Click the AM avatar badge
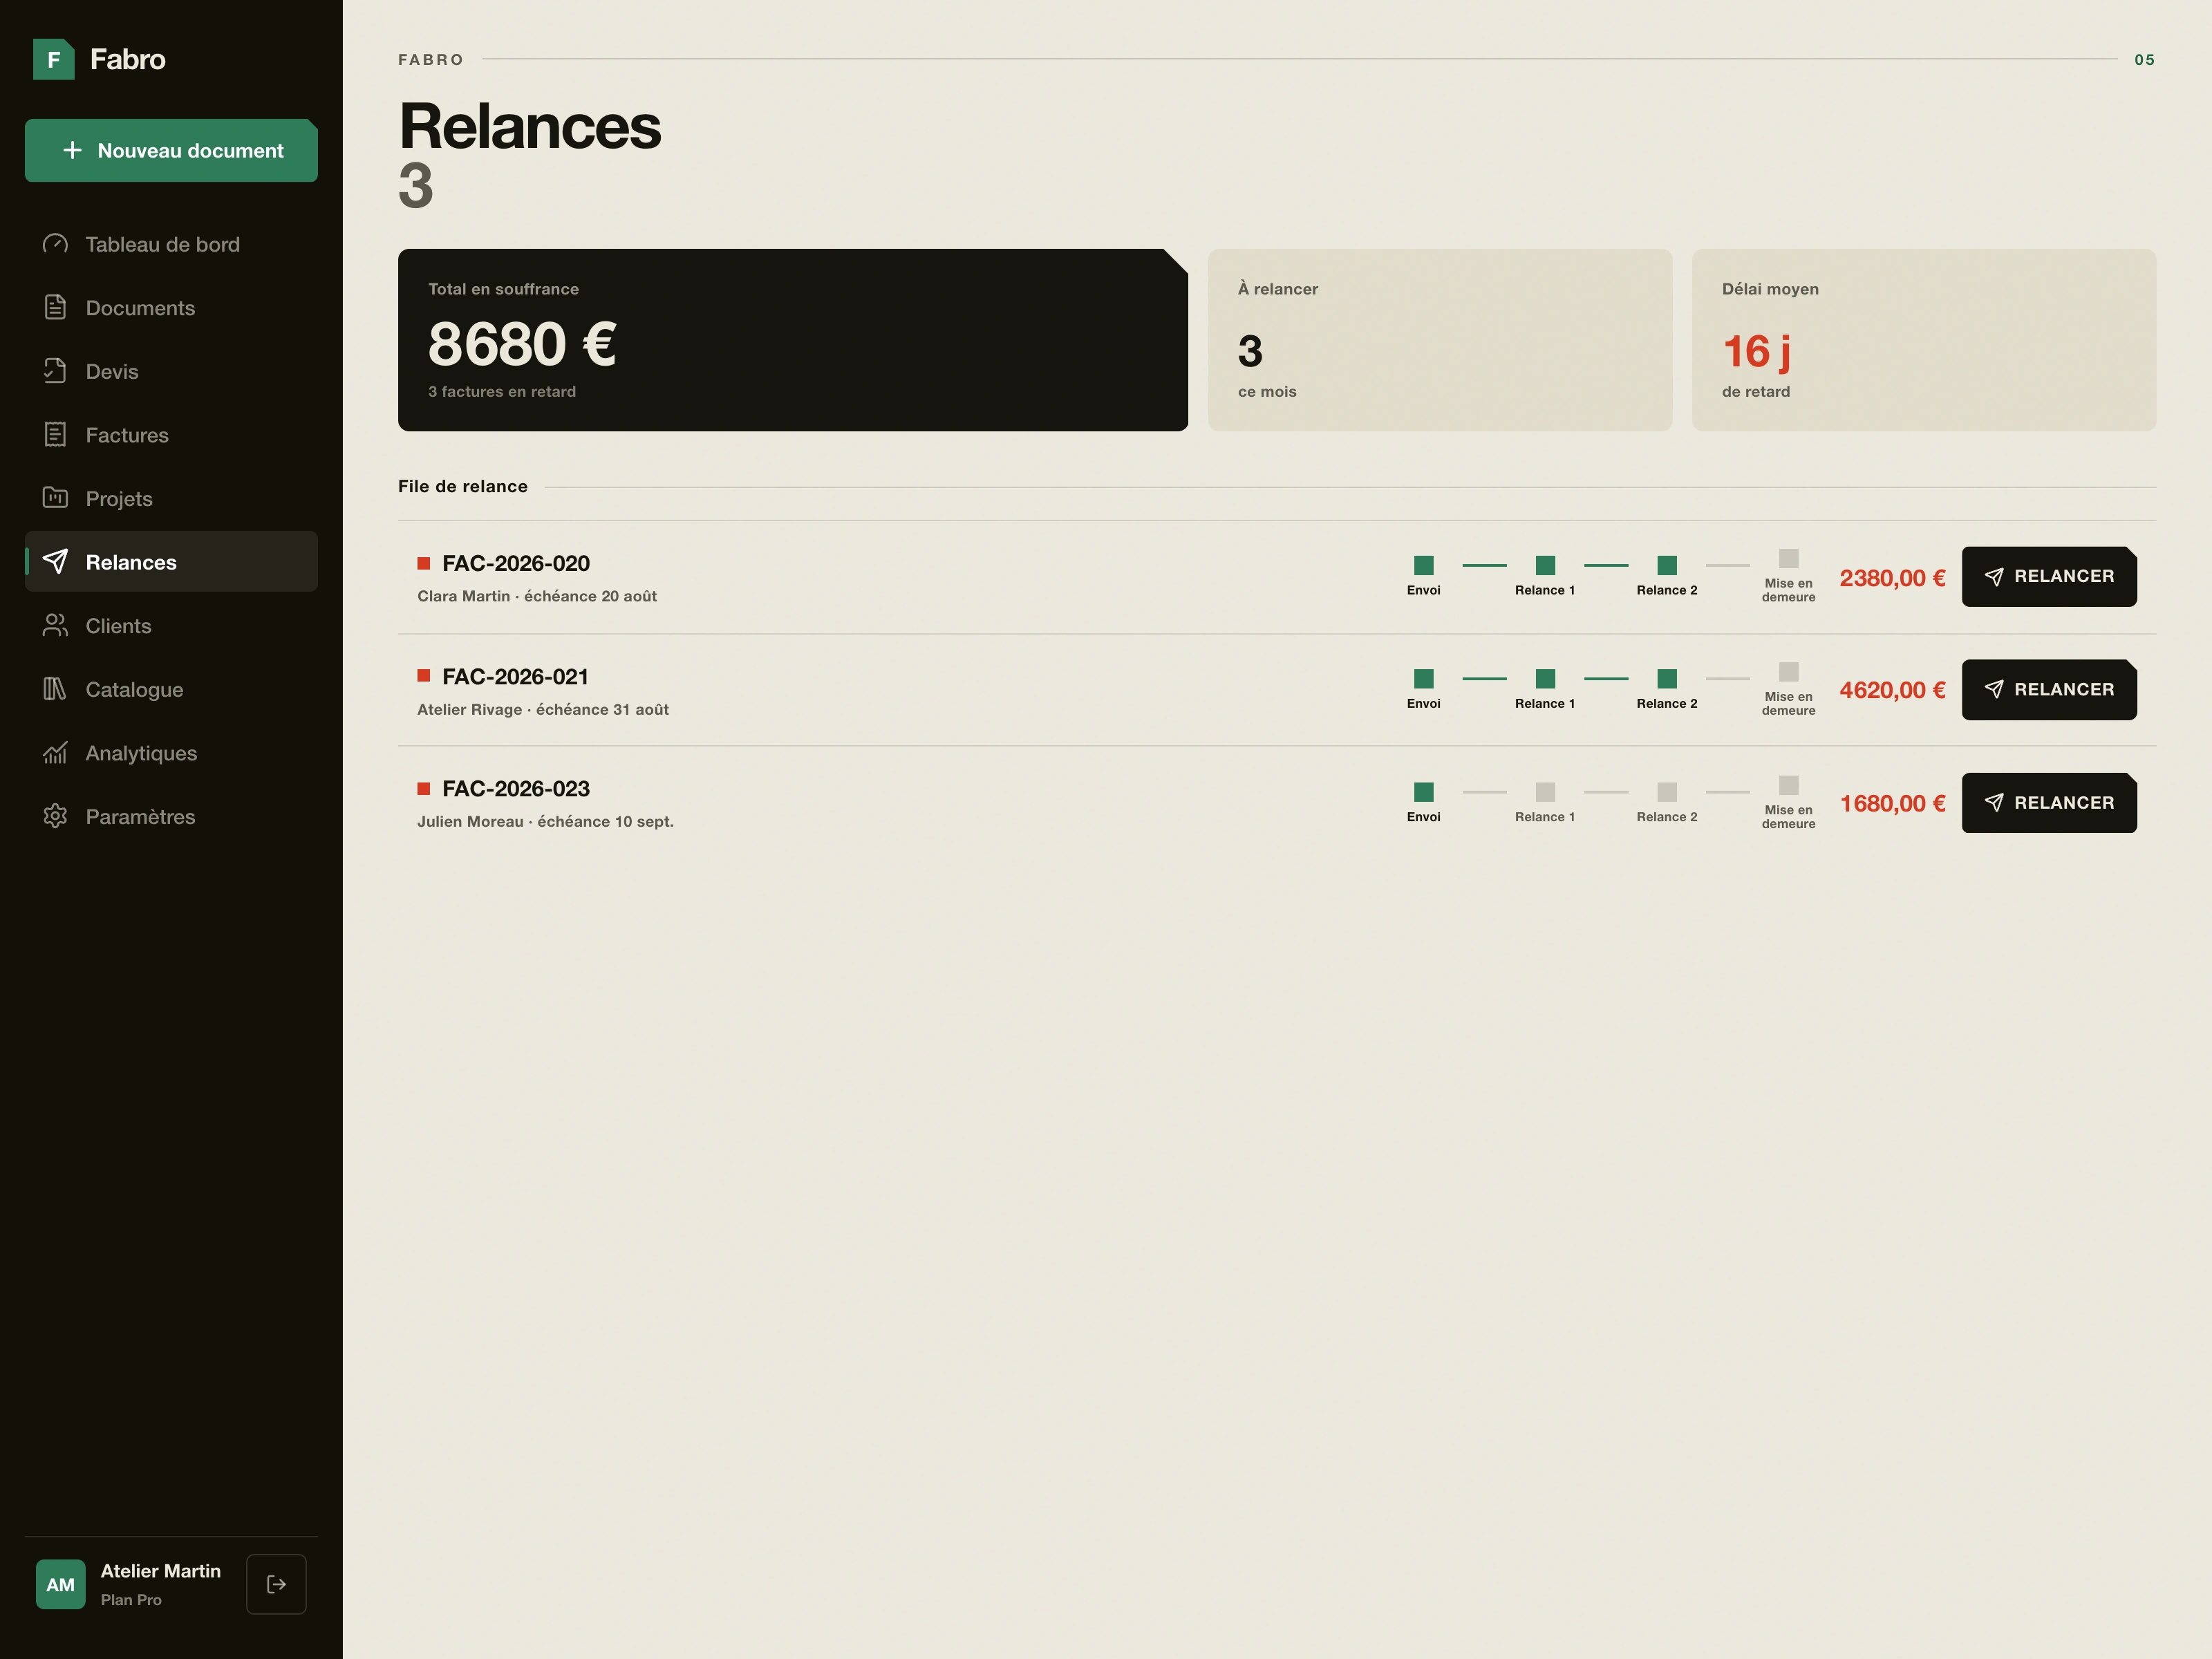Viewport: 2212px width, 1659px height. (61, 1584)
